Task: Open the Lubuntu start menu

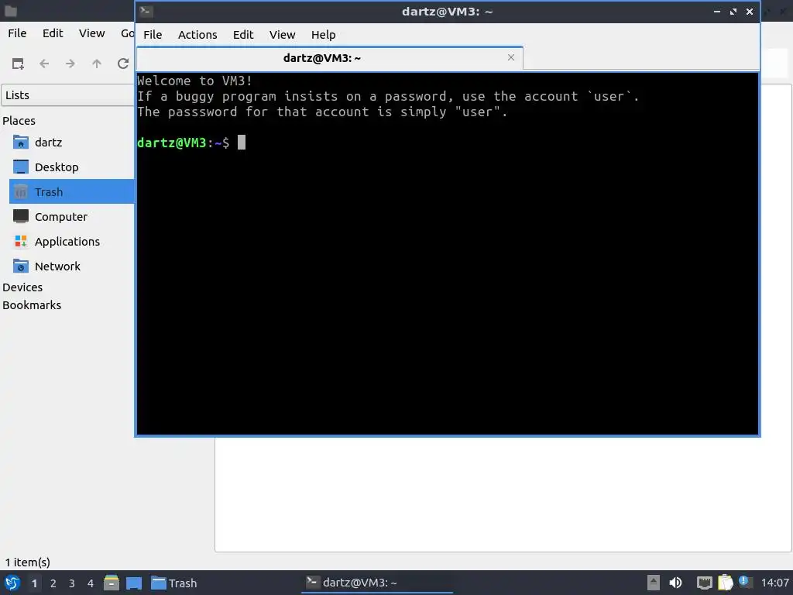Action: 12,583
